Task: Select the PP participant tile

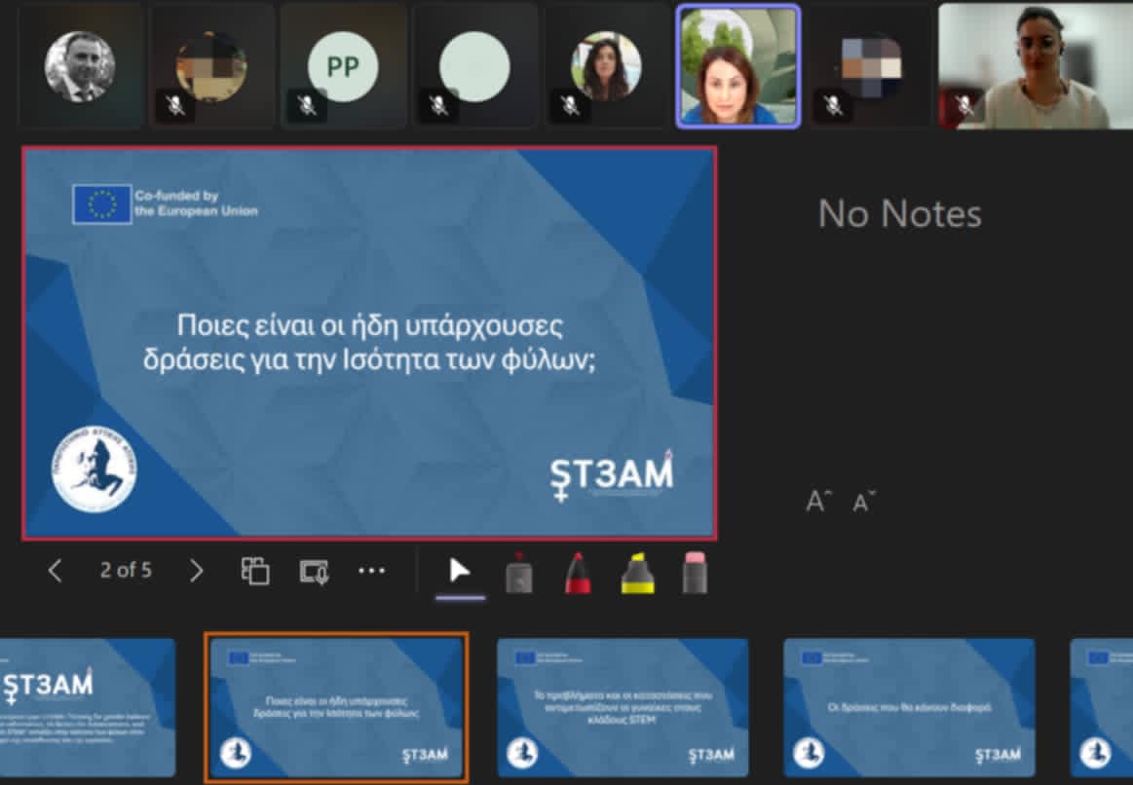Action: pyautogui.click(x=343, y=66)
